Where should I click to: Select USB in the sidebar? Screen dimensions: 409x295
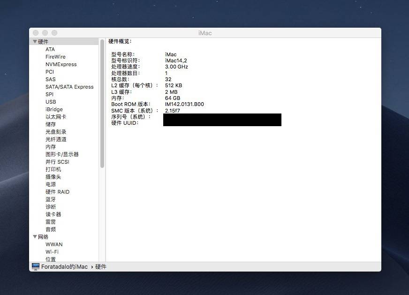click(x=51, y=102)
